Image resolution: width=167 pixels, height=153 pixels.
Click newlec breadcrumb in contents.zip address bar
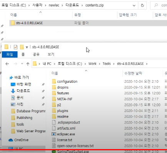tap(54, 5)
